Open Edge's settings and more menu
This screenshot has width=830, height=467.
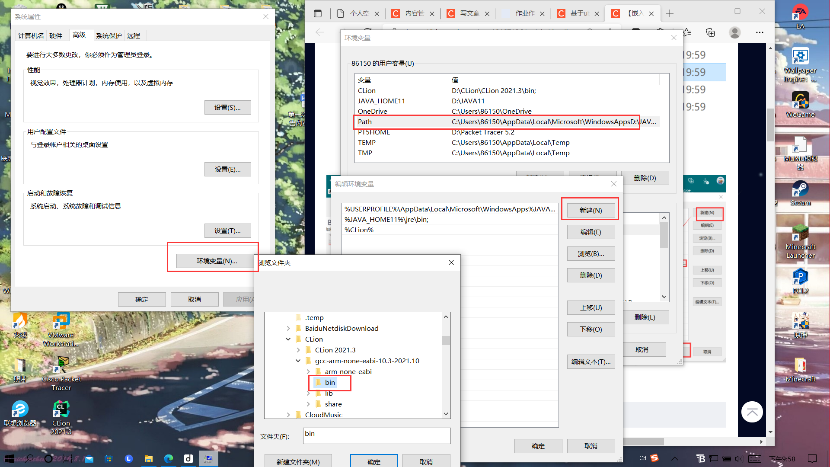(x=760, y=32)
